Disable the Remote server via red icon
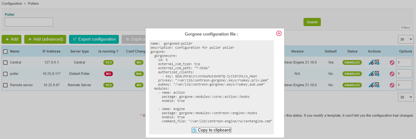Screen dimensions: 416x139 click(x=392, y=85)
